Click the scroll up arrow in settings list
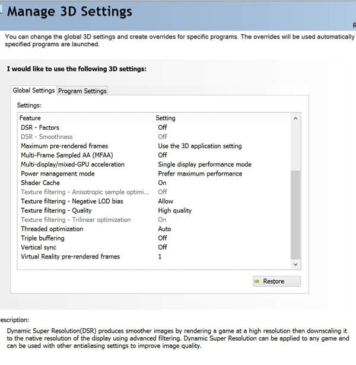This screenshot has height=365, width=356. [295, 119]
